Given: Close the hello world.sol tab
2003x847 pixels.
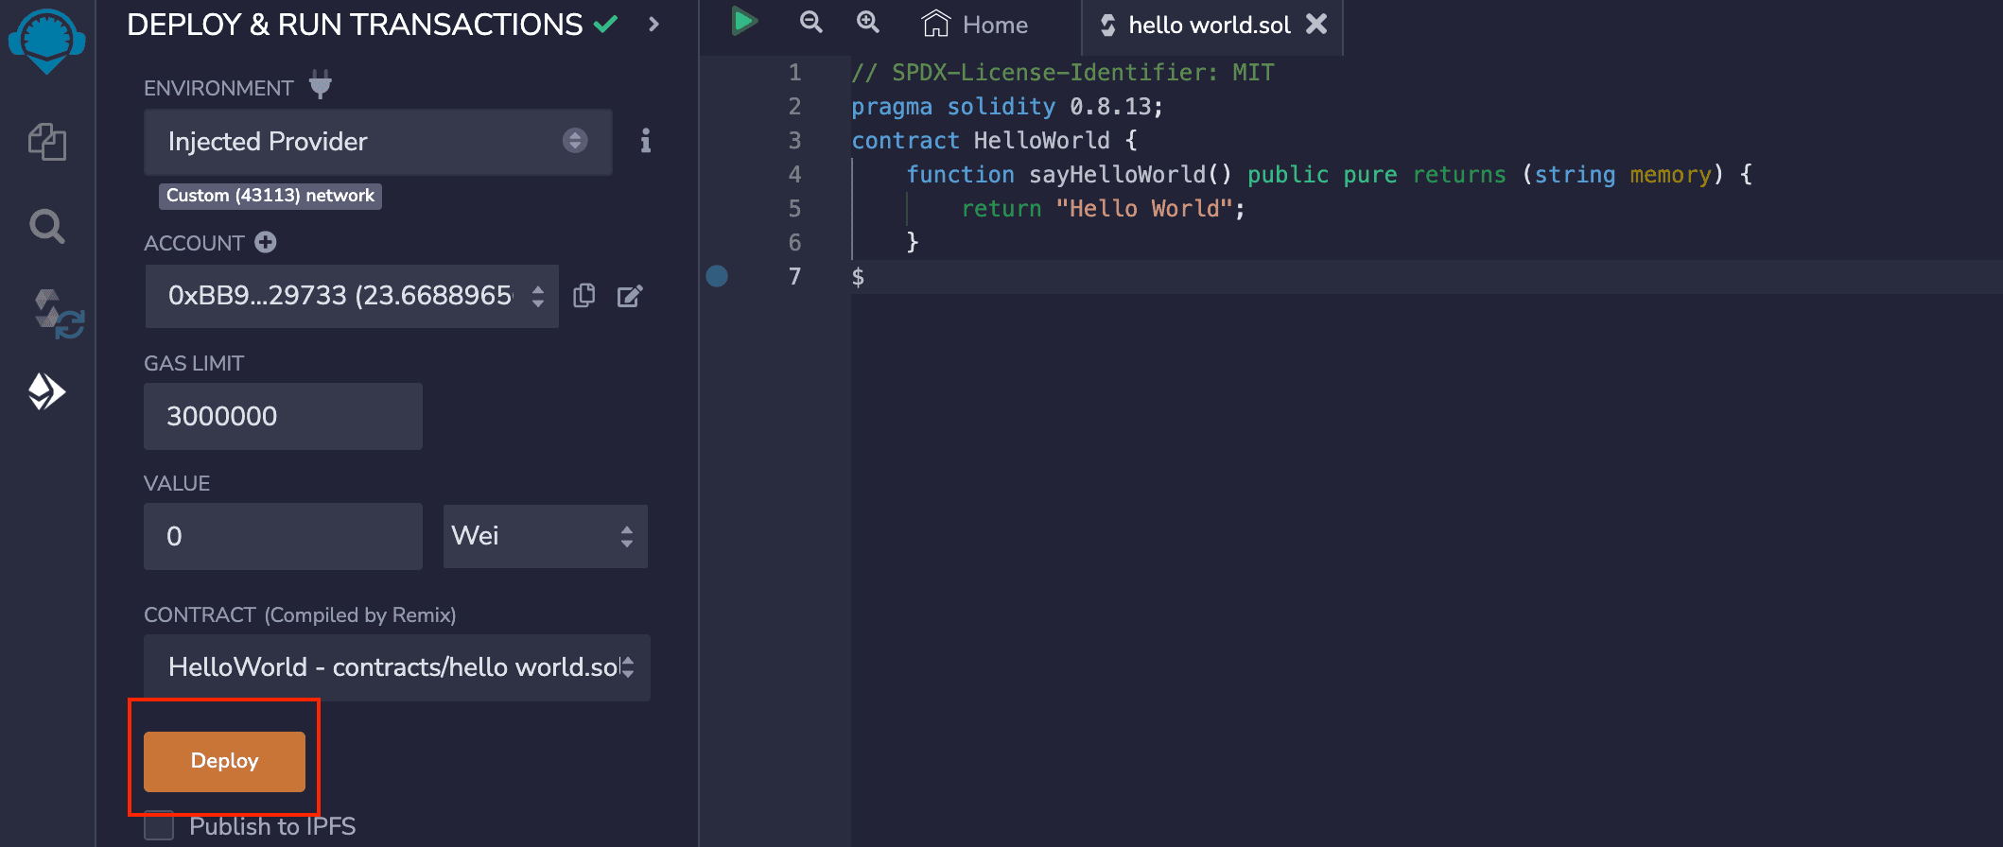Looking at the screenshot, I should pyautogui.click(x=1316, y=25).
